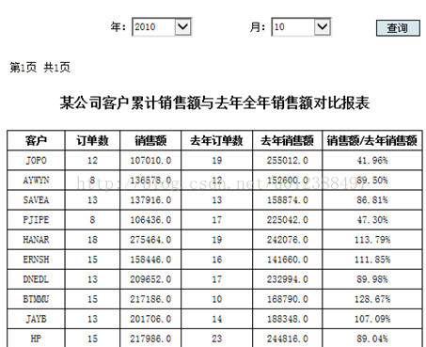426x347 pixels.
Task: Select the HP customer cell
Action: (36, 339)
